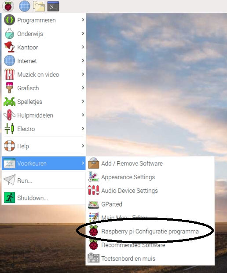Open the Programmeren menu category

click(44, 20)
